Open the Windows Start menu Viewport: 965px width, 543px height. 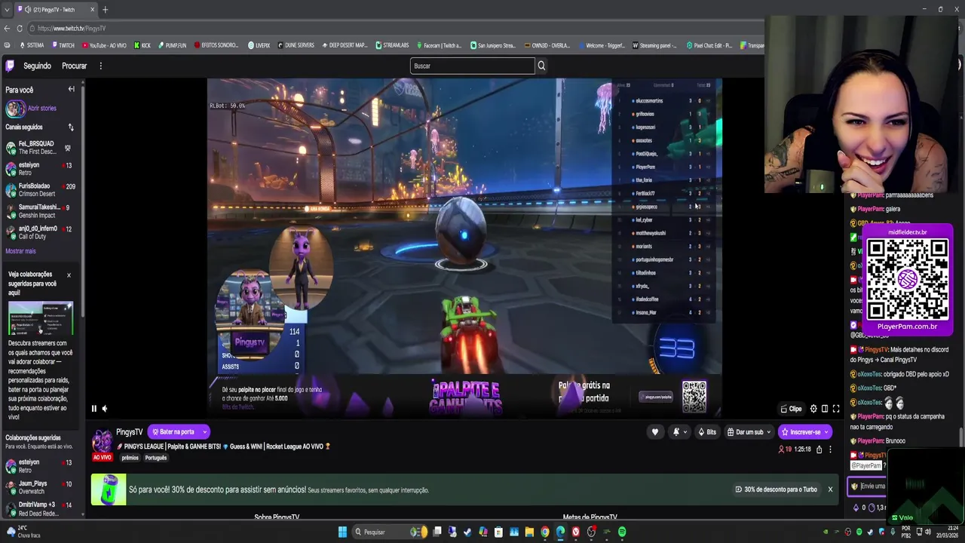pos(342,532)
